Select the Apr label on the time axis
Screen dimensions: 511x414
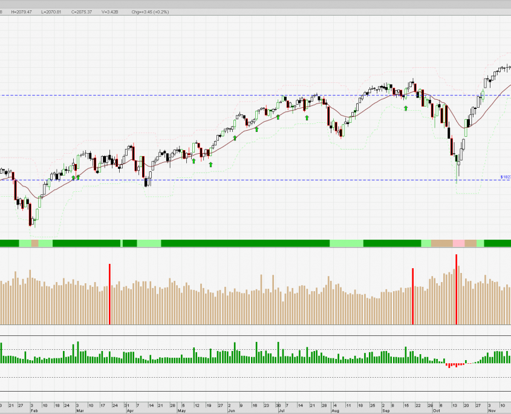pyautogui.click(x=130, y=410)
